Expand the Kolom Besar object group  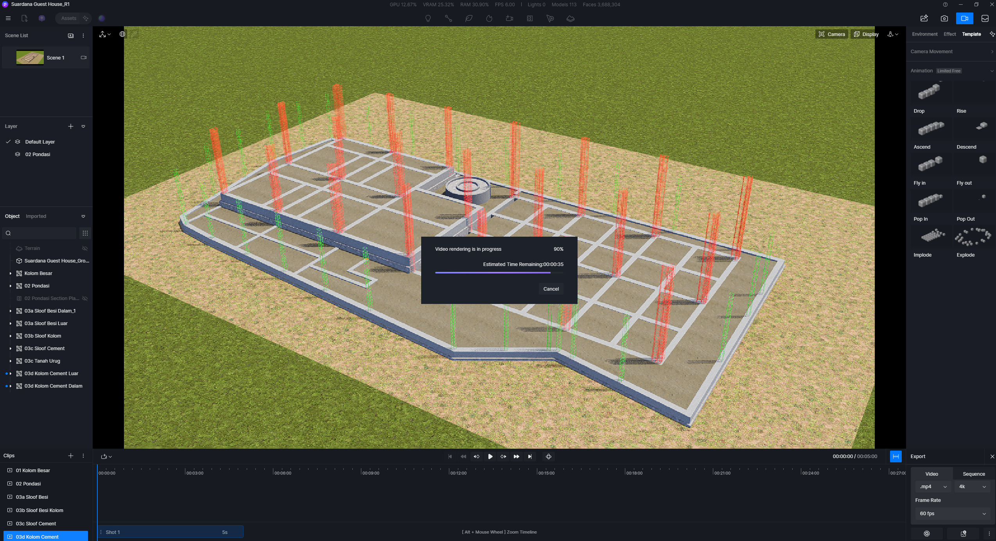[11, 273]
